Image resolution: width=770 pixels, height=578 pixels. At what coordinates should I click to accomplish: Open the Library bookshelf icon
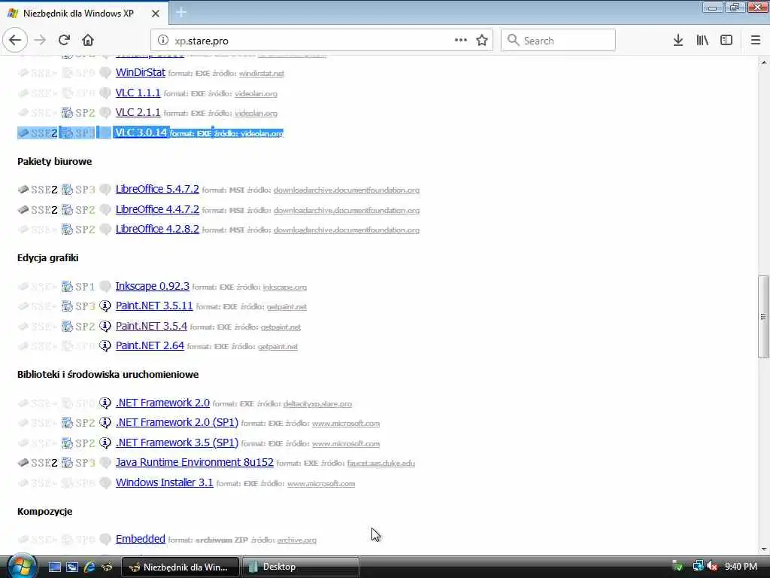(702, 41)
